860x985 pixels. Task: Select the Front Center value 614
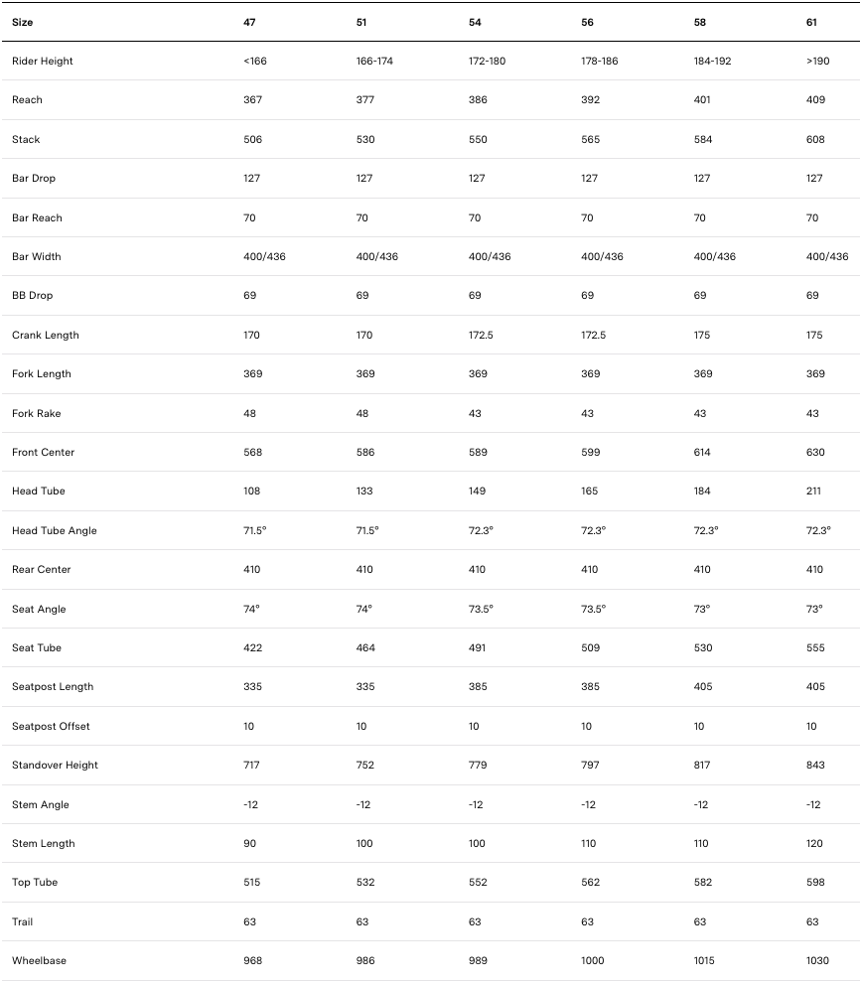pyautogui.click(x=703, y=453)
